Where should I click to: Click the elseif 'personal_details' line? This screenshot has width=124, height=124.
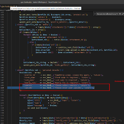pos(39,70)
